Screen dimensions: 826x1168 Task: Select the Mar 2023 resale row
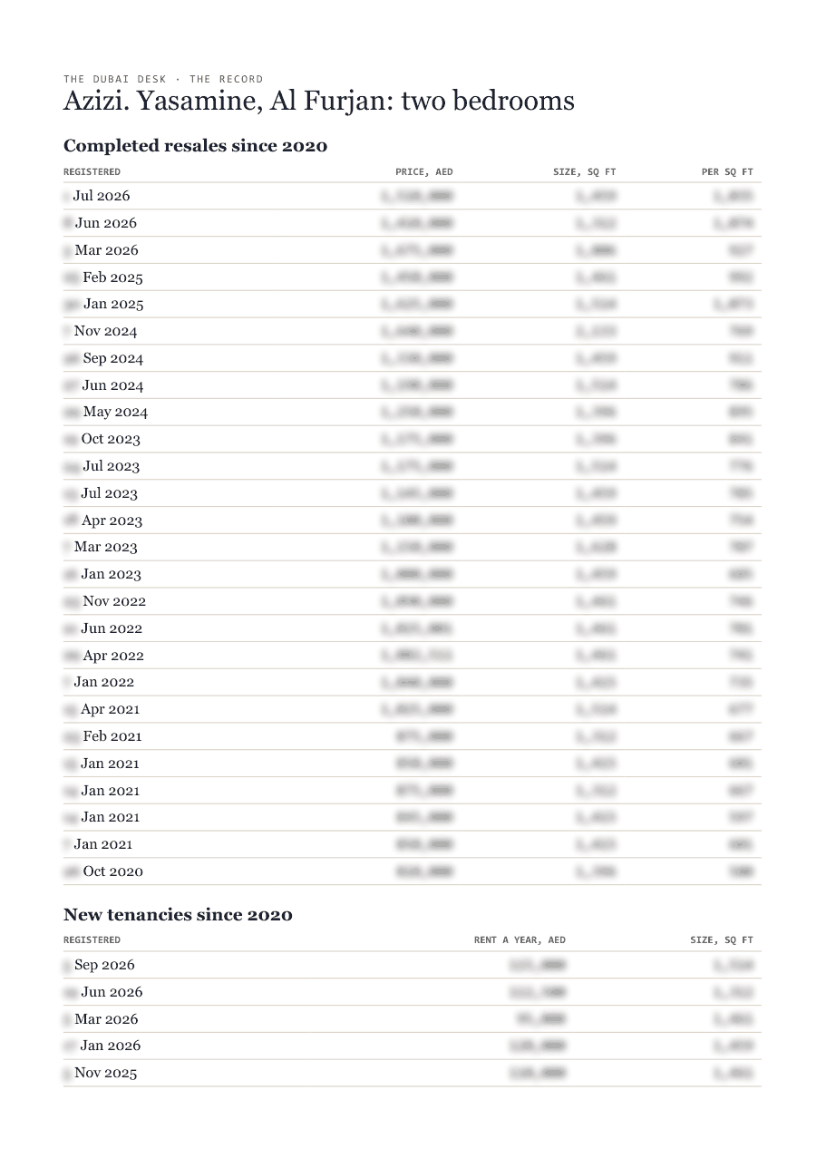point(413,547)
